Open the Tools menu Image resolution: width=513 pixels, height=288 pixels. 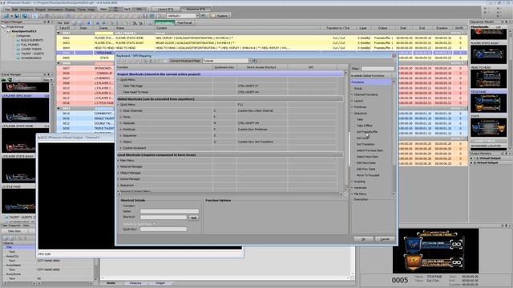[x=82, y=10]
